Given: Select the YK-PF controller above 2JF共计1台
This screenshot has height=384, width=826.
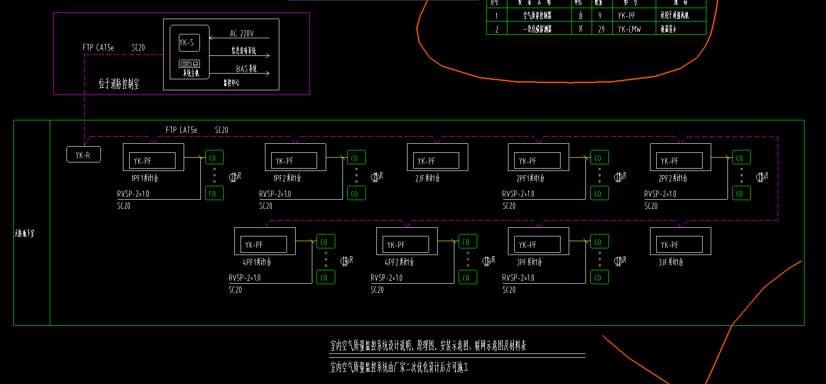Looking at the screenshot, I should tap(436, 161).
